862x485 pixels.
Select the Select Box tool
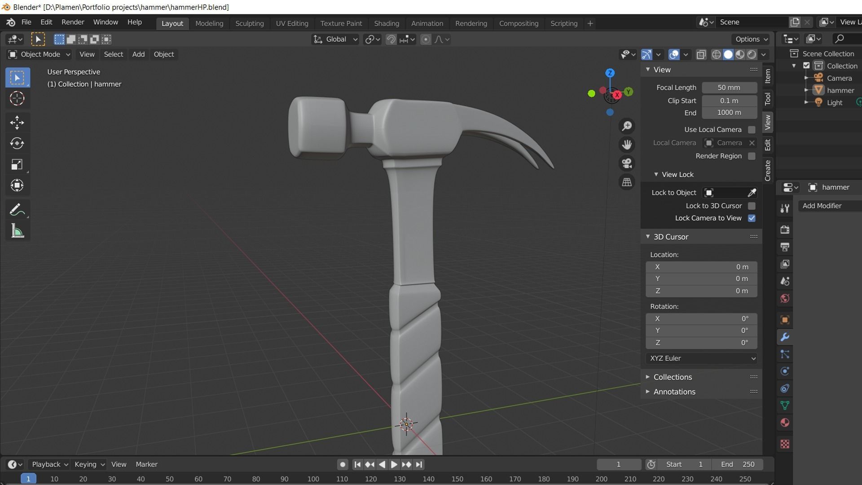pos(18,78)
